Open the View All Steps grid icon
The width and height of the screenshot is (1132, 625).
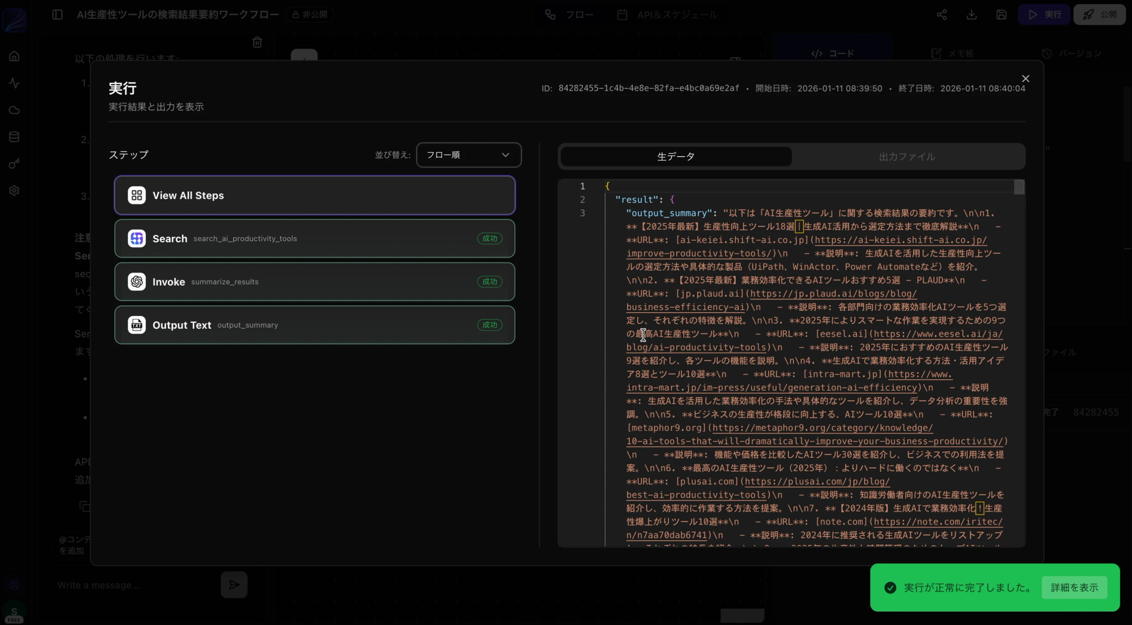click(137, 195)
